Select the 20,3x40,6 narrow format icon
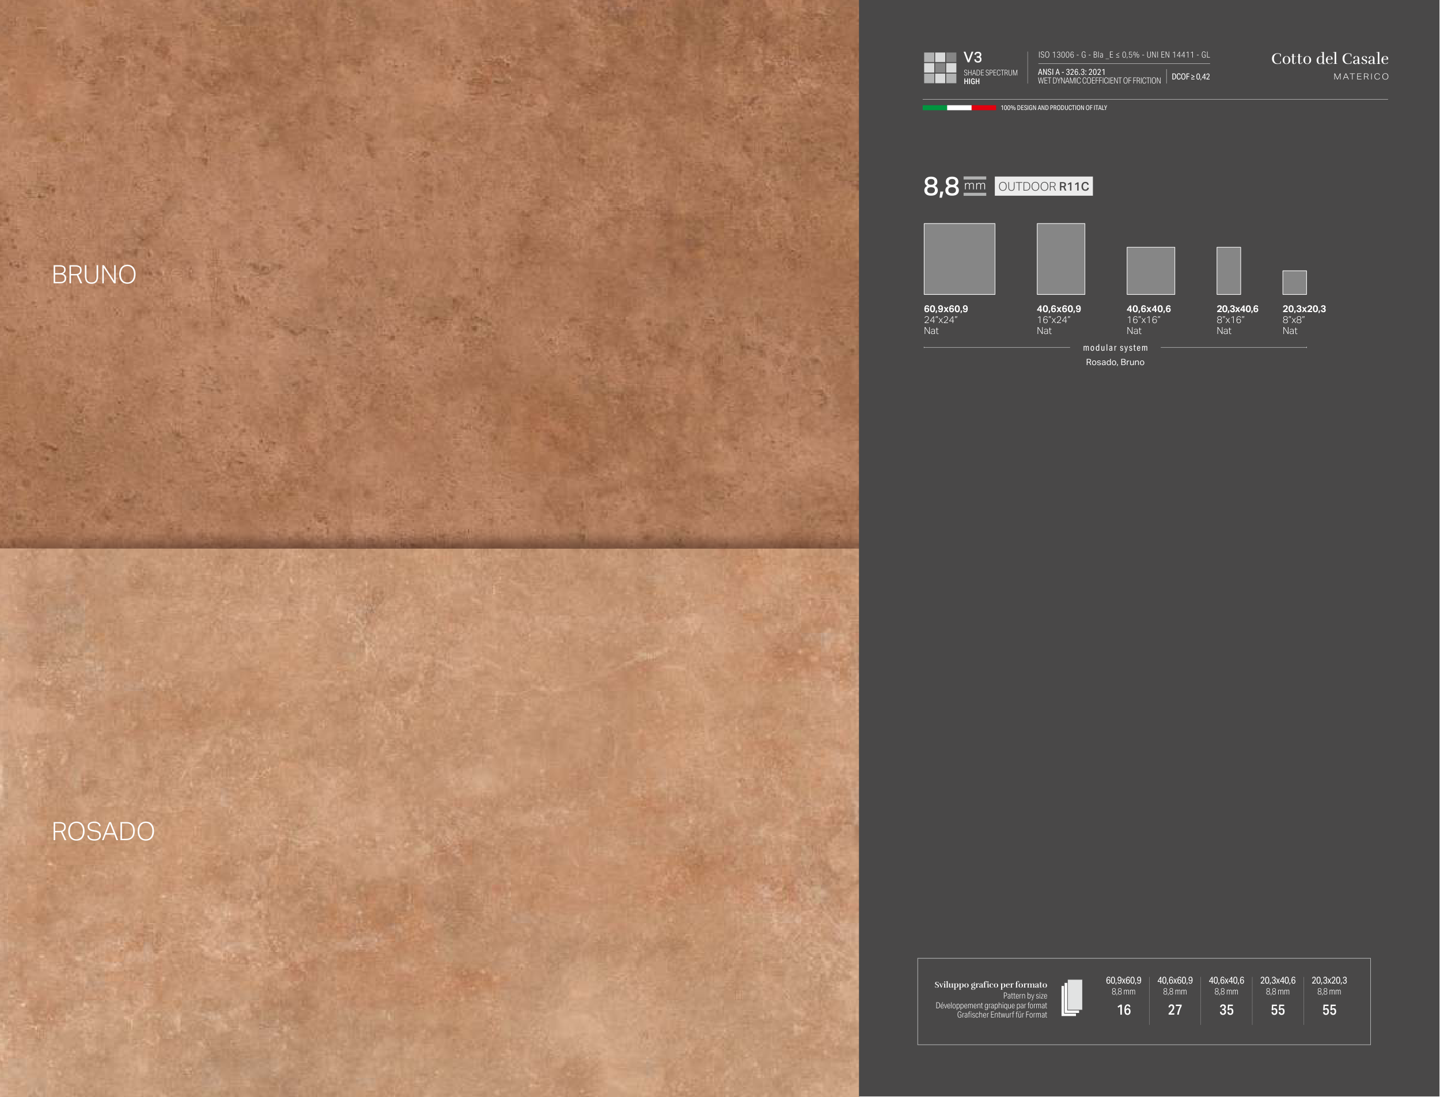This screenshot has width=1440, height=1097. click(x=1228, y=271)
